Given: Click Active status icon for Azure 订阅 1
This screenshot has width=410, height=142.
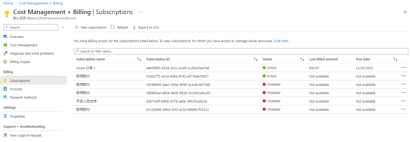Looking at the screenshot, I should tap(264, 68).
